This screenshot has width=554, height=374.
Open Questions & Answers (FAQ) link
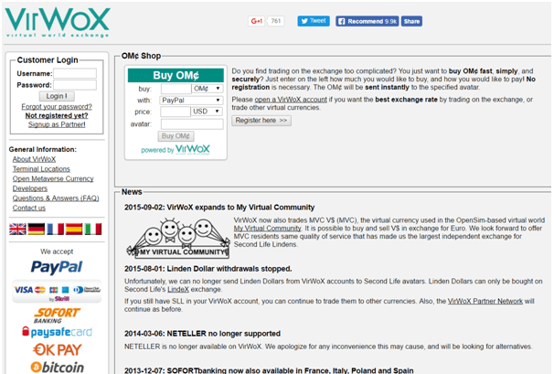[56, 198]
